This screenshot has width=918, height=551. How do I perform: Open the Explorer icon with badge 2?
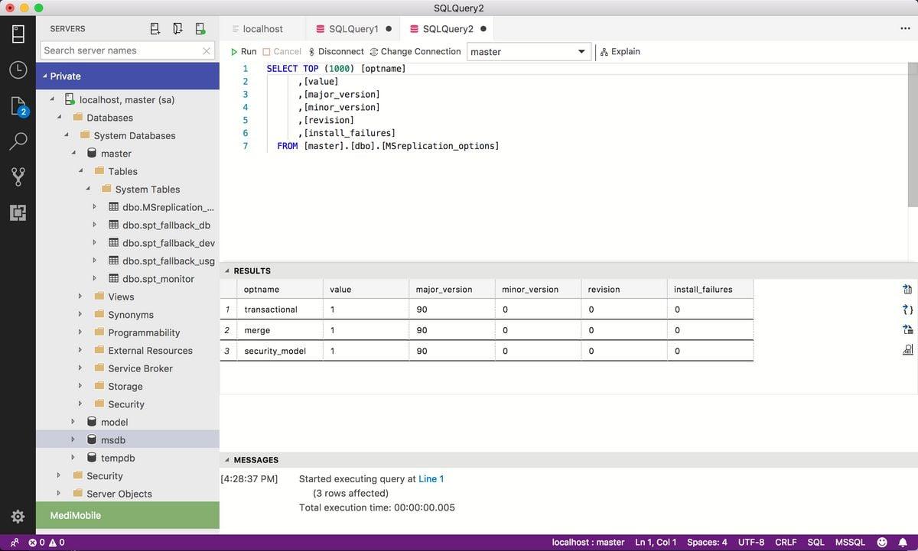pyautogui.click(x=18, y=106)
